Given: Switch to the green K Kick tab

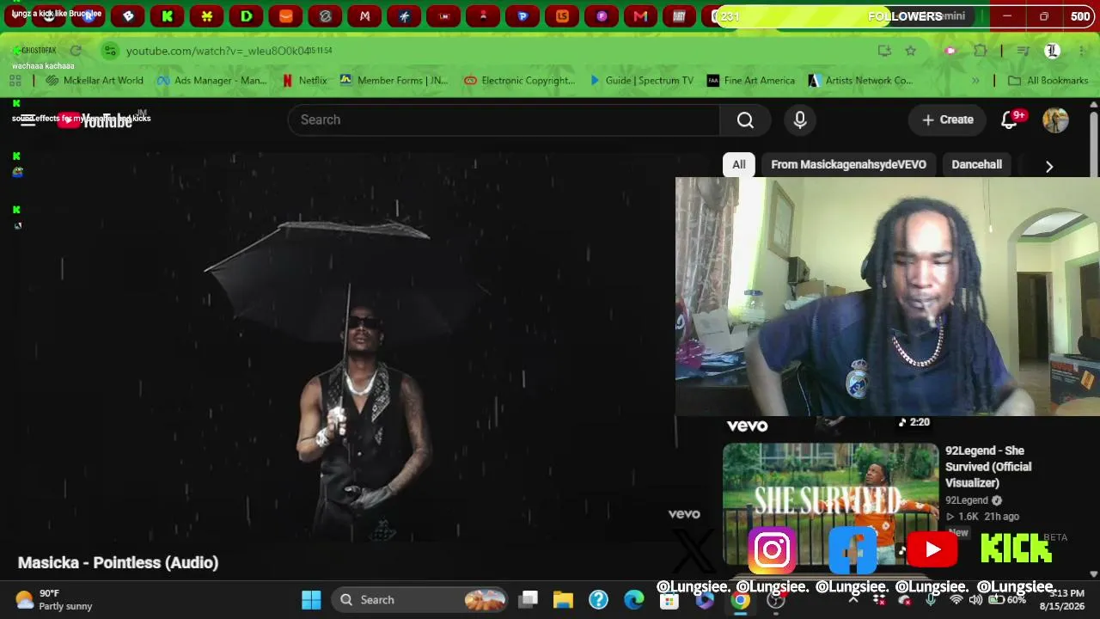Looking at the screenshot, I should [x=168, y=16].
